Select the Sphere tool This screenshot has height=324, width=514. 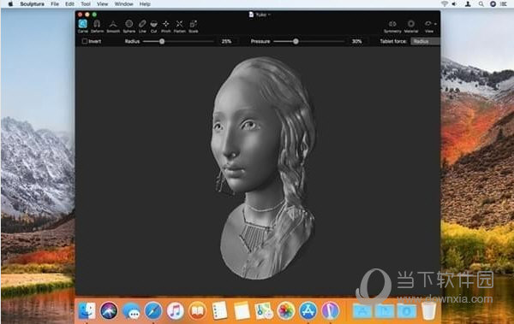(x=129, y=27)
